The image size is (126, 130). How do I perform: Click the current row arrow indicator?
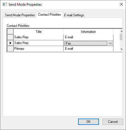(x=10, y=43)
